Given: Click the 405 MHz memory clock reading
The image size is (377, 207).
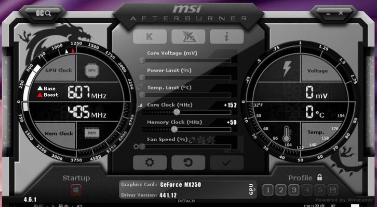Looking at the screenshot, I should point(87,112).
